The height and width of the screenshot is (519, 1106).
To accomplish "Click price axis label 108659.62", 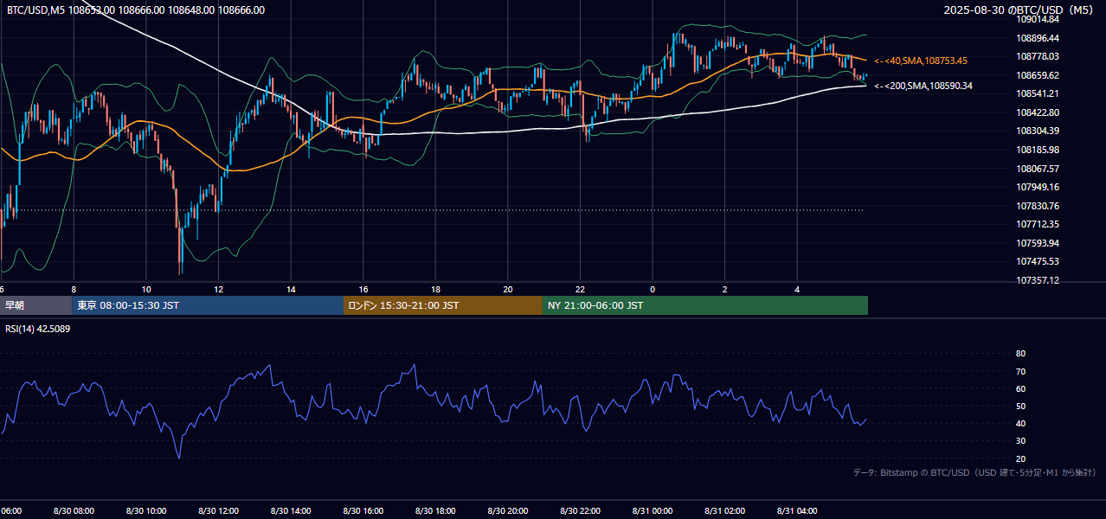I will [x=1038, y=75].
